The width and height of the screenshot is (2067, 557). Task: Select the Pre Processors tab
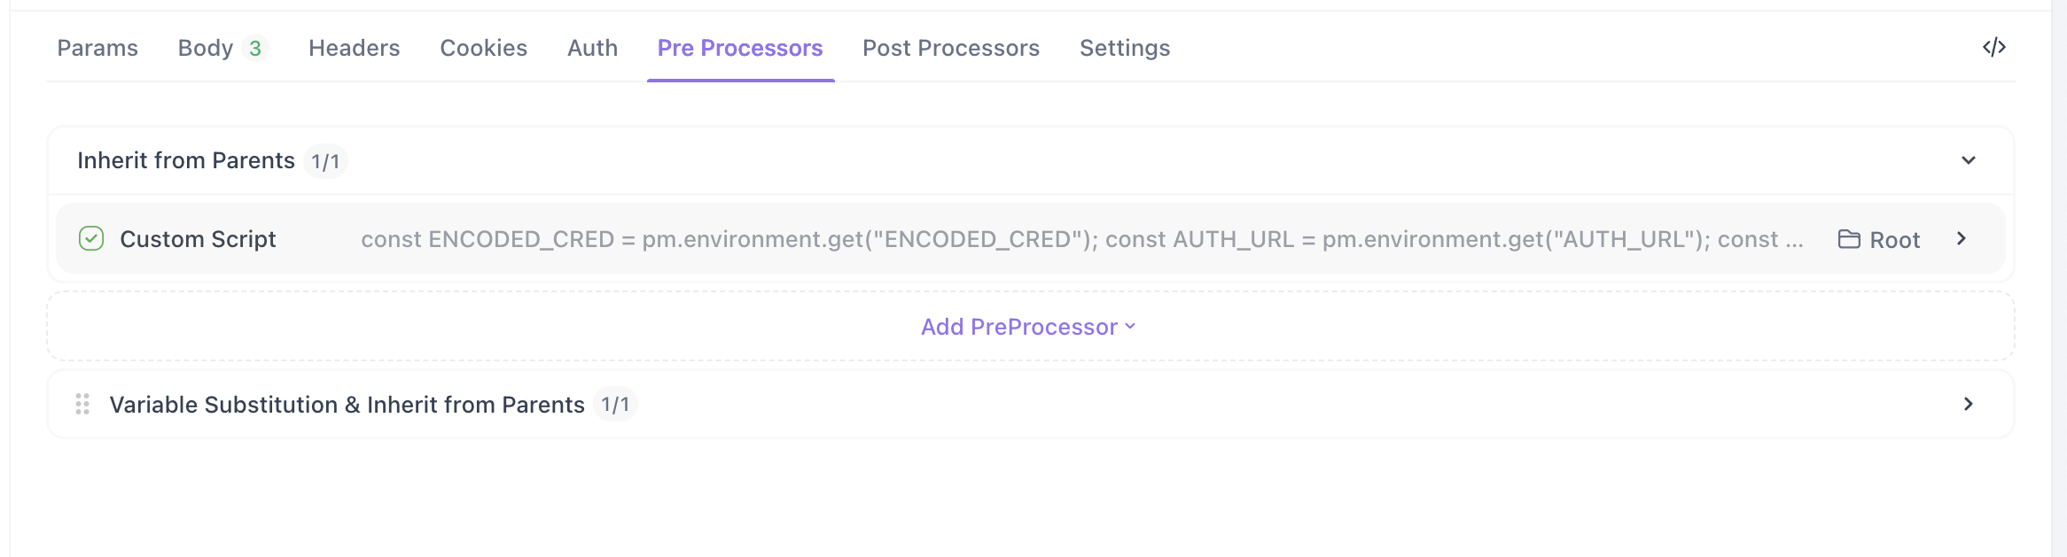tap(740, 48)
